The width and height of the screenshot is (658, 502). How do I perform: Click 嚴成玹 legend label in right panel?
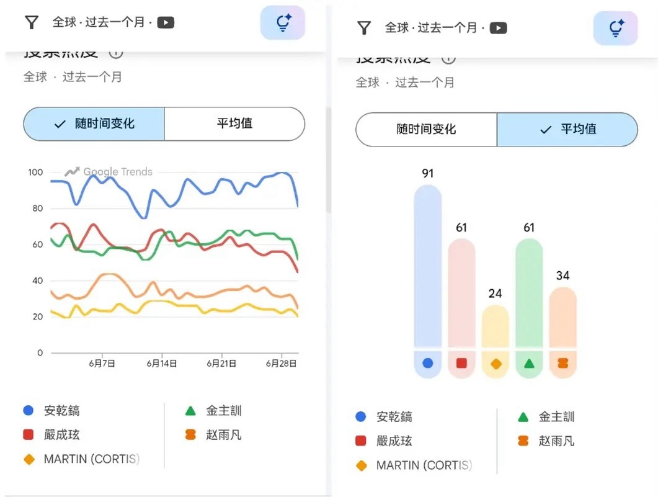point(394,441)
